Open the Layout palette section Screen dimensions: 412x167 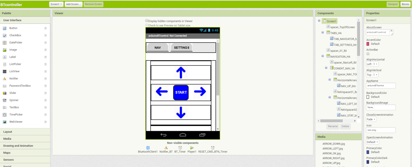point(8,132)
